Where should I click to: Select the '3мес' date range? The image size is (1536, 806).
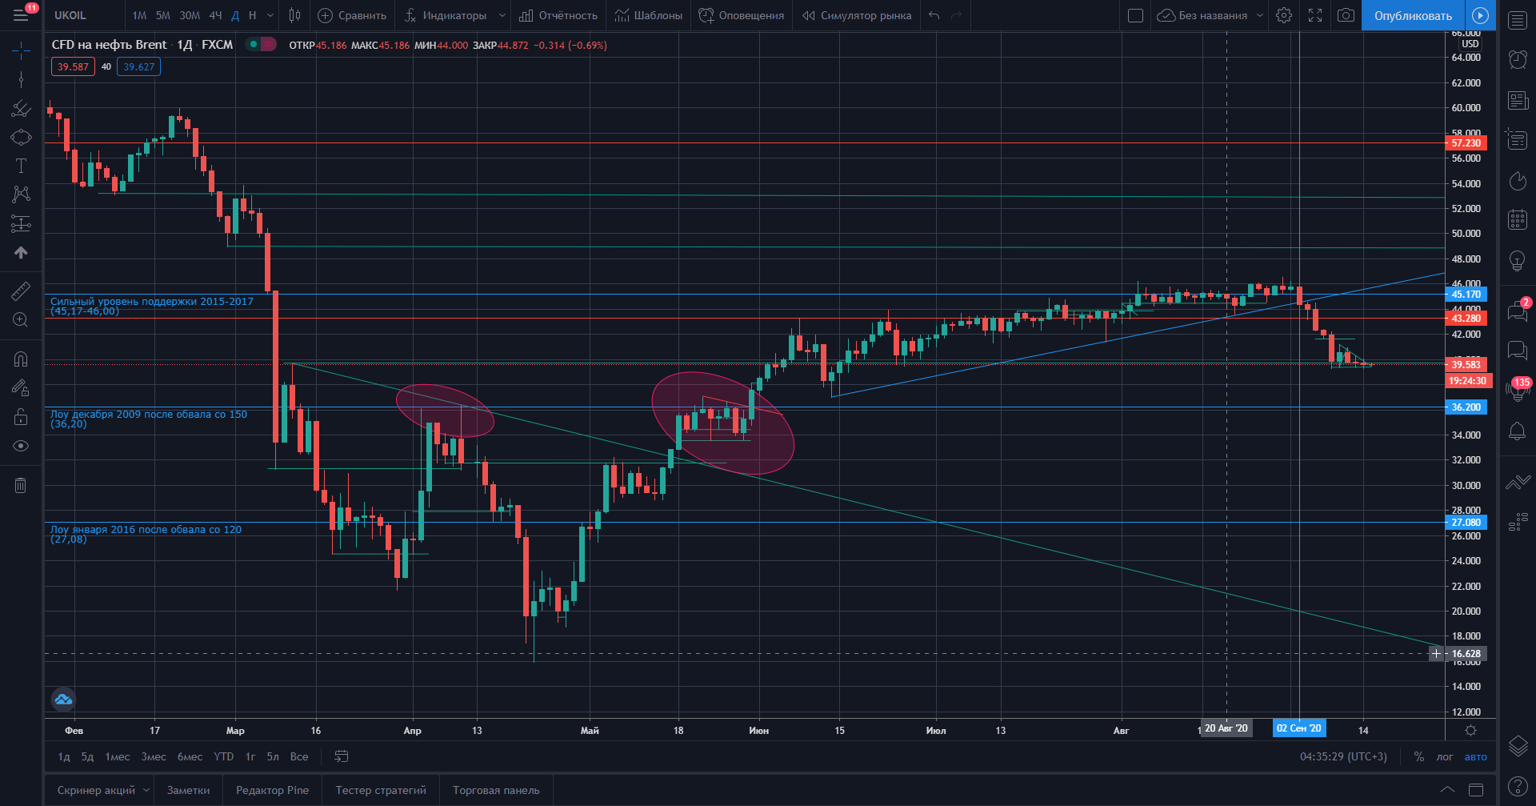tap(154, 756)
